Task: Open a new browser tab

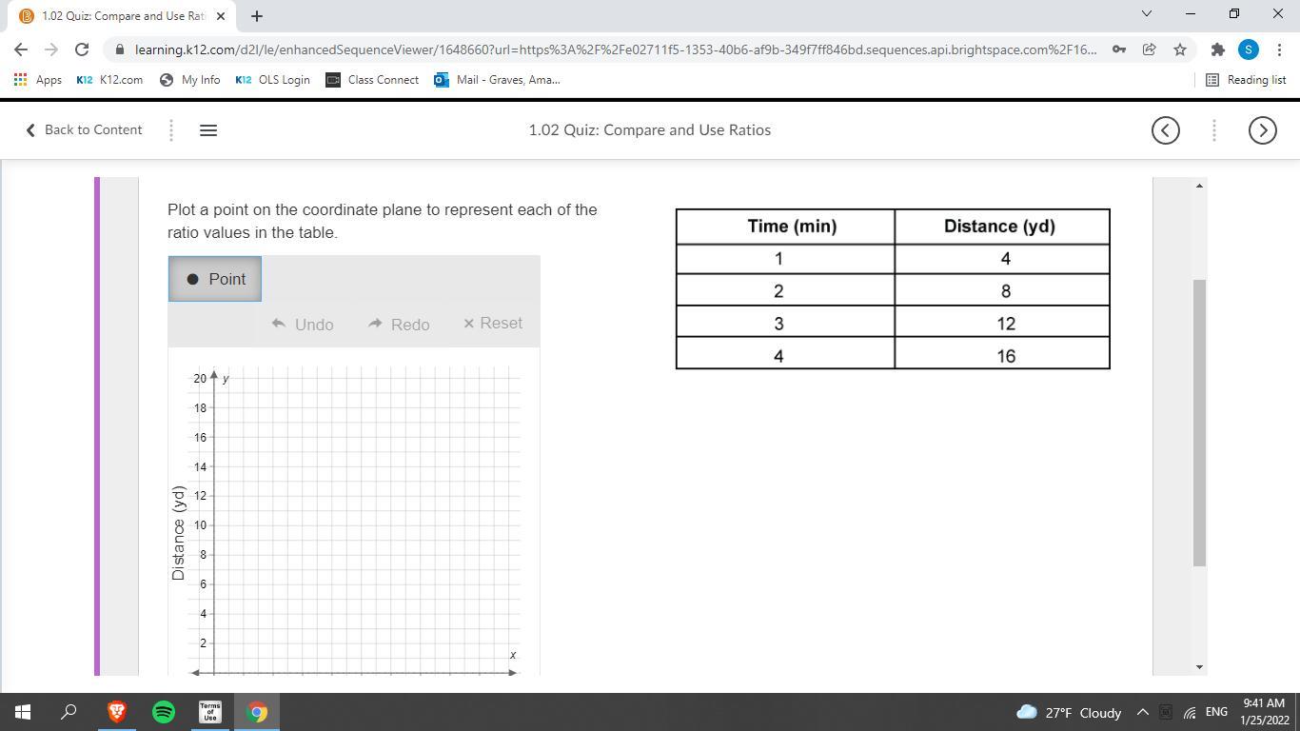Action: pos(257,16)
